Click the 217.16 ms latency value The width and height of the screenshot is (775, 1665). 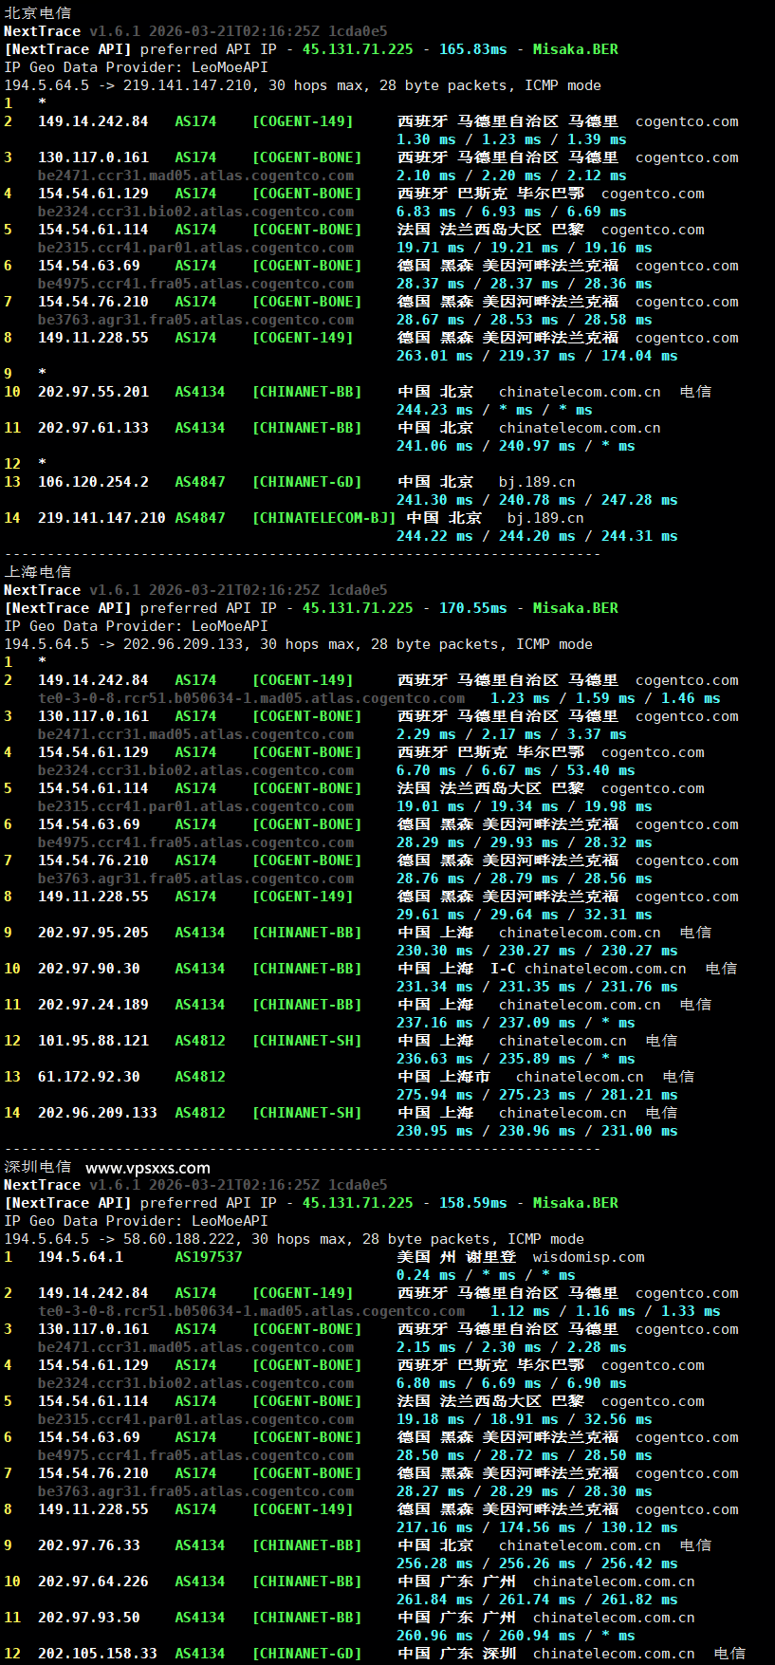(434, 1527)
